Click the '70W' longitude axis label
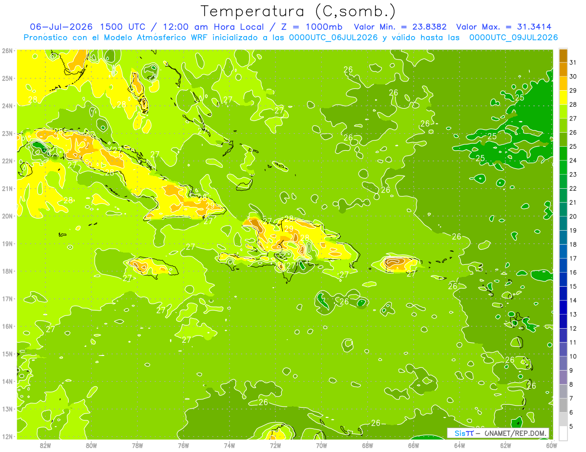This screenshot has height=452, width=586. coord(321,445)
